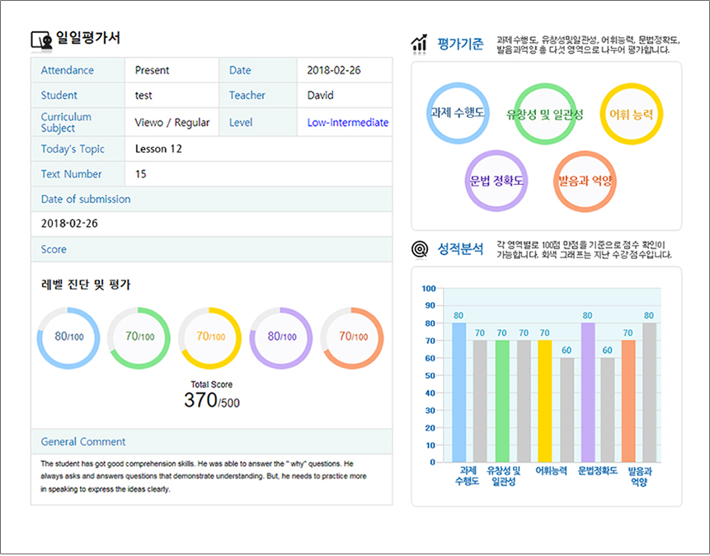Select the blue 과제 수행도 criteria circle
Image resolution: width=710 pixels, height=556 pixels.
457,113
